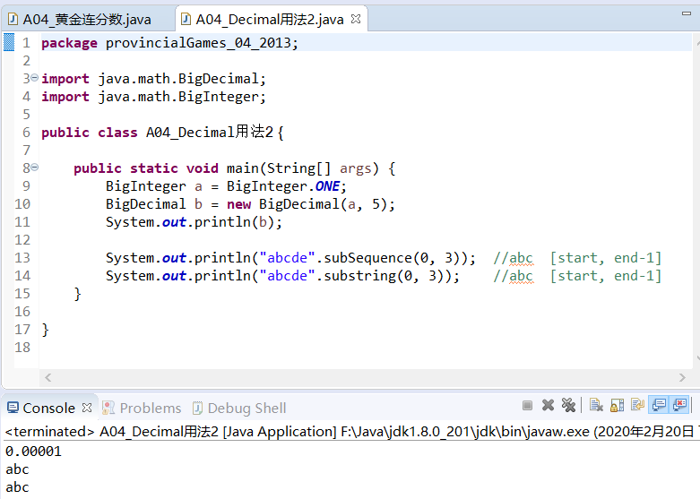
Task: Toggle show console on standard output change
Action: click(x=659, y=405)
